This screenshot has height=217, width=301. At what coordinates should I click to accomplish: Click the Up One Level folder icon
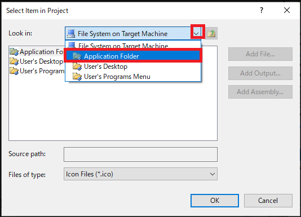(x=211, y=33)
